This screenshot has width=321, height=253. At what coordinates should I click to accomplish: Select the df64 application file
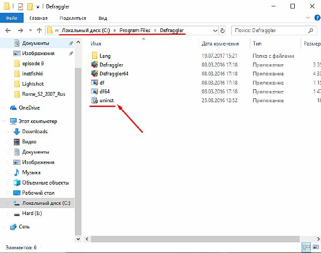[104, 91]
